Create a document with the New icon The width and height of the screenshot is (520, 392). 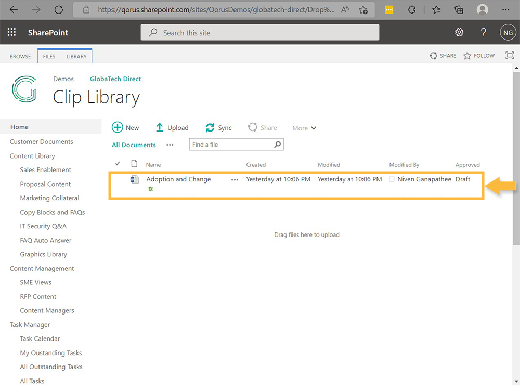coord(118,127)
